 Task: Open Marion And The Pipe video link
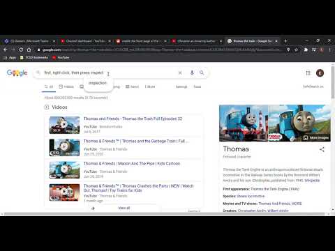132,164
